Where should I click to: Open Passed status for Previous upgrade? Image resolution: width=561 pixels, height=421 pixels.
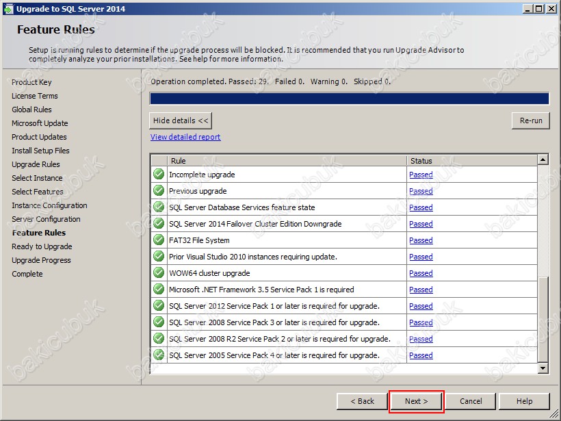421,191
